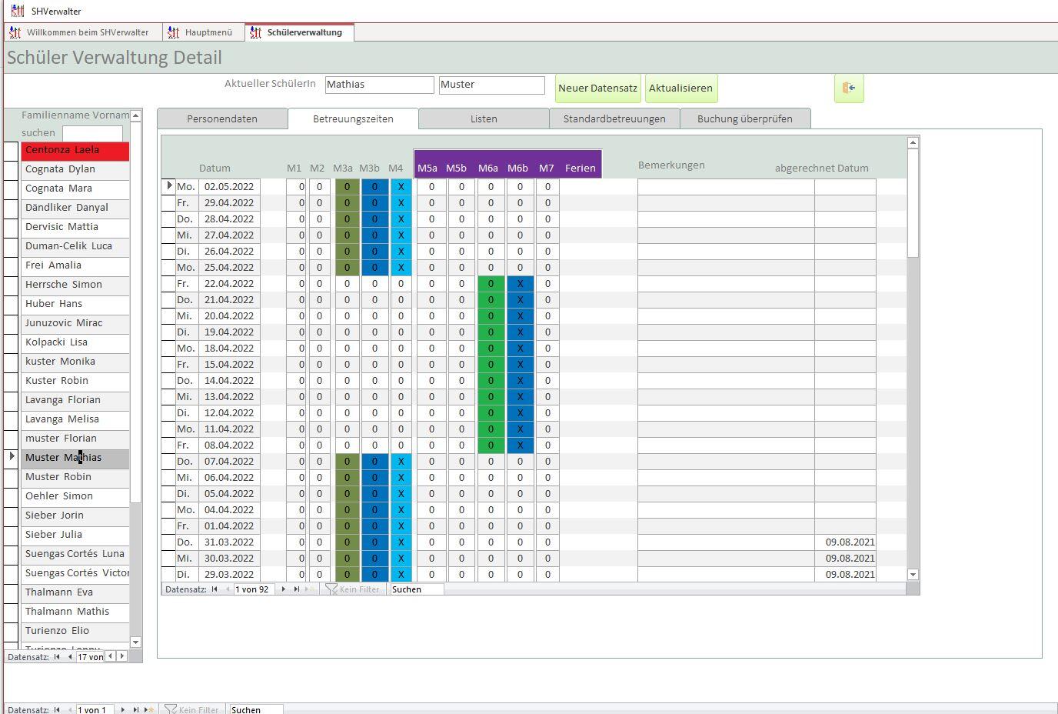Go to first record in student list navigator
This screenshot has height=714, width=1058.
point(57,657)
